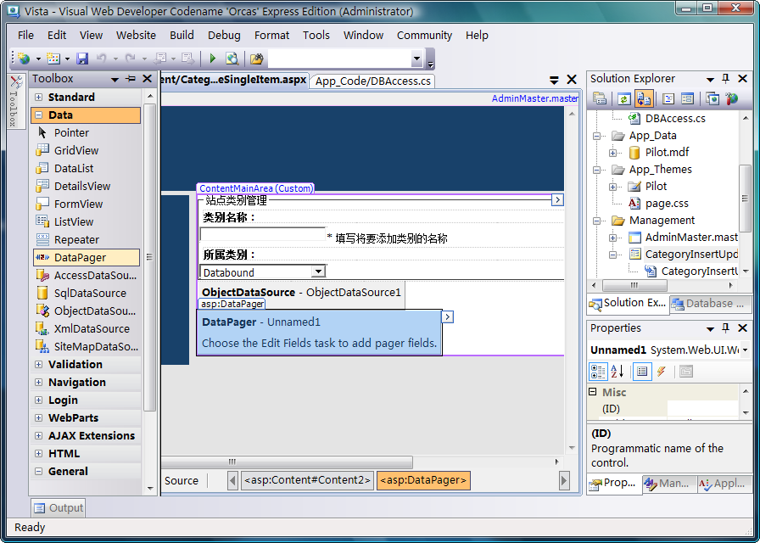Open the Community menu

coord(425,36)
